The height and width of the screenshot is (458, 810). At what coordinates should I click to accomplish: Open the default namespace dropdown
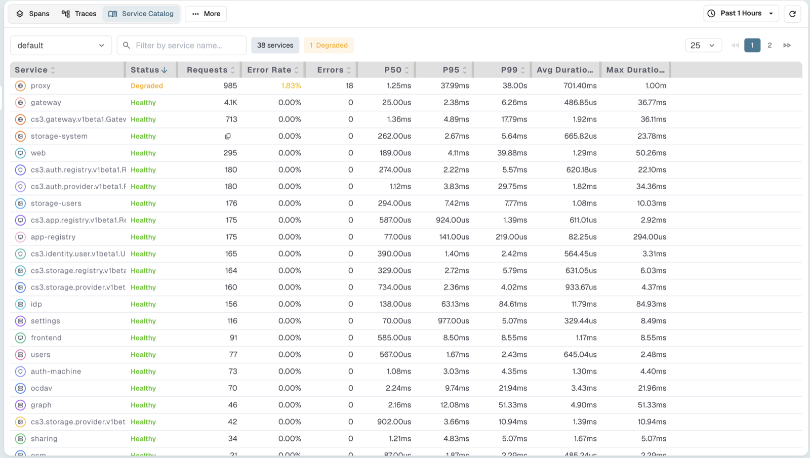click(x=61, y=46)
